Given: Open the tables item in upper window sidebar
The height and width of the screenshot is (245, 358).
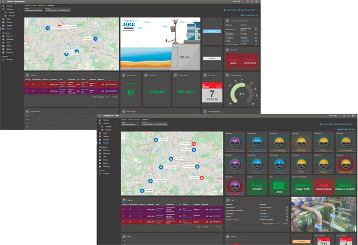Looking at the screenshot, I should pos(9,22).
